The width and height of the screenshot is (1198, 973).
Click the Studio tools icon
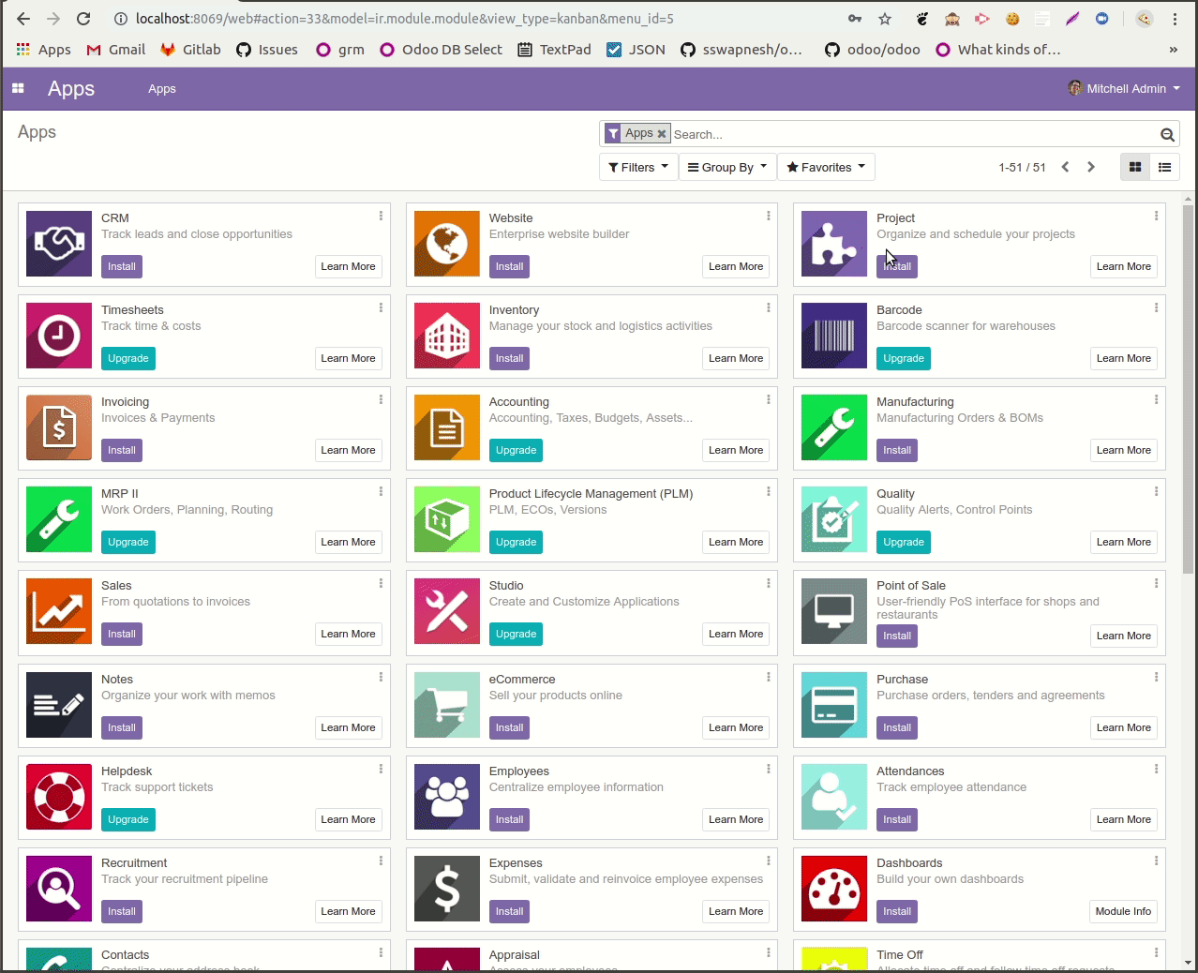point(447,611)
